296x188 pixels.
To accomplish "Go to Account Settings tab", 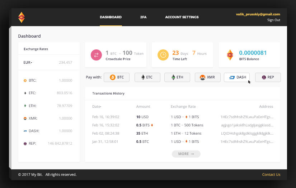I will click(x=182, y=17).
